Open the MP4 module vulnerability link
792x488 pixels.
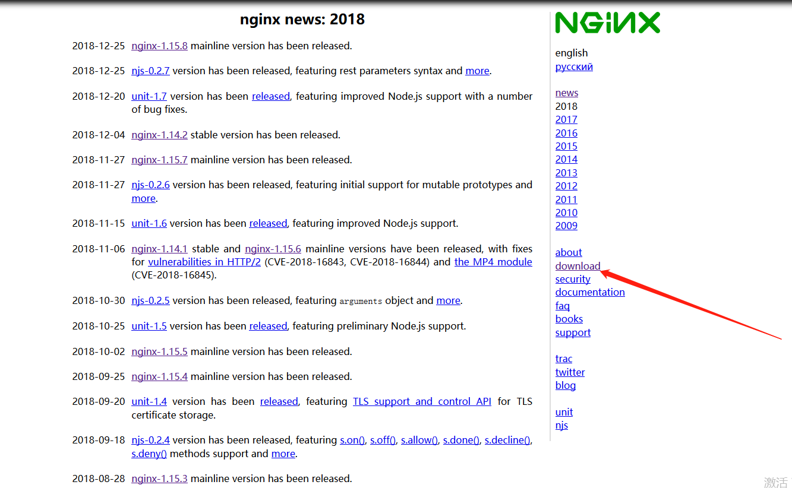tap(493, 262)
